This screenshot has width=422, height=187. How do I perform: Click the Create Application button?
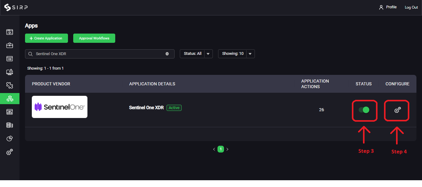click(x=46, y=38)
